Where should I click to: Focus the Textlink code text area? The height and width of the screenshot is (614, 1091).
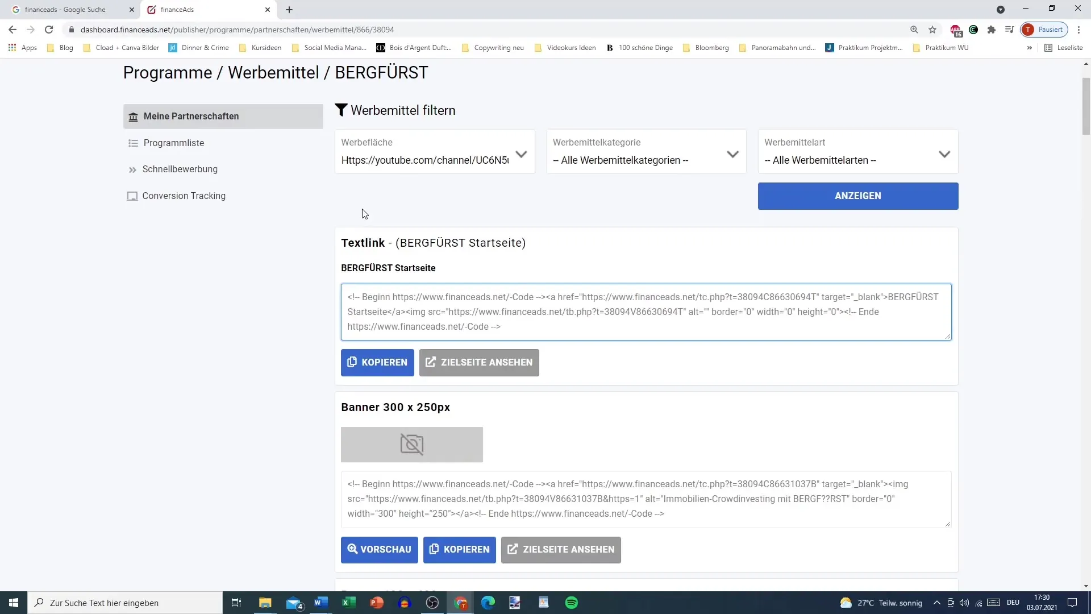click(x=646, y=312)
